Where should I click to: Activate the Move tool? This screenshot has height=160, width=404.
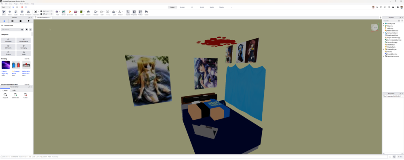click(10, 13)
